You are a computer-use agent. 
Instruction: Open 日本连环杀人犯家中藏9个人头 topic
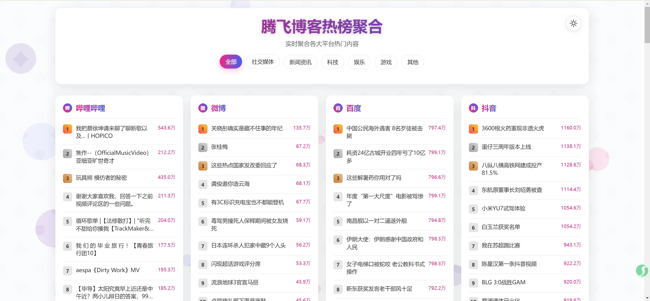(x=254, y=246)
